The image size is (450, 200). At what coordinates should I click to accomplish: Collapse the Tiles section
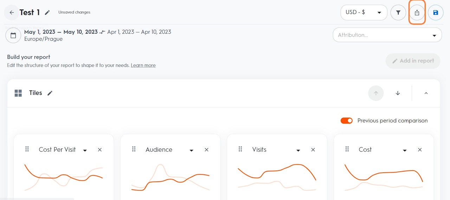click(x=426, y=93)
